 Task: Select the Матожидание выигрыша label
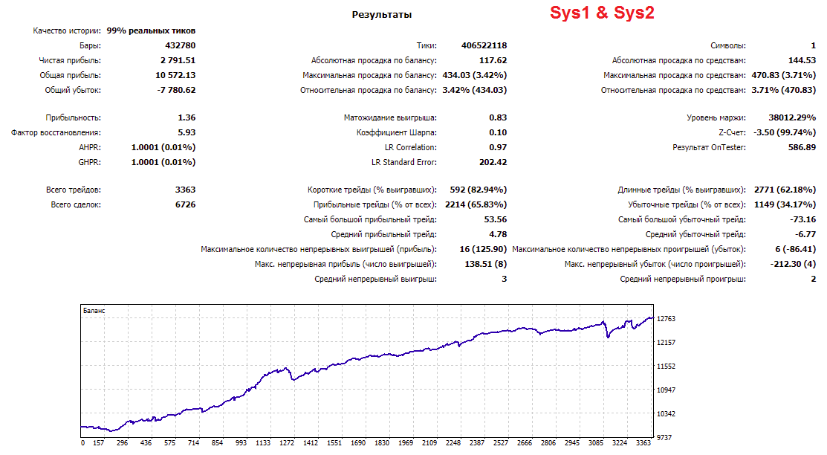click(x=390, y=117)
